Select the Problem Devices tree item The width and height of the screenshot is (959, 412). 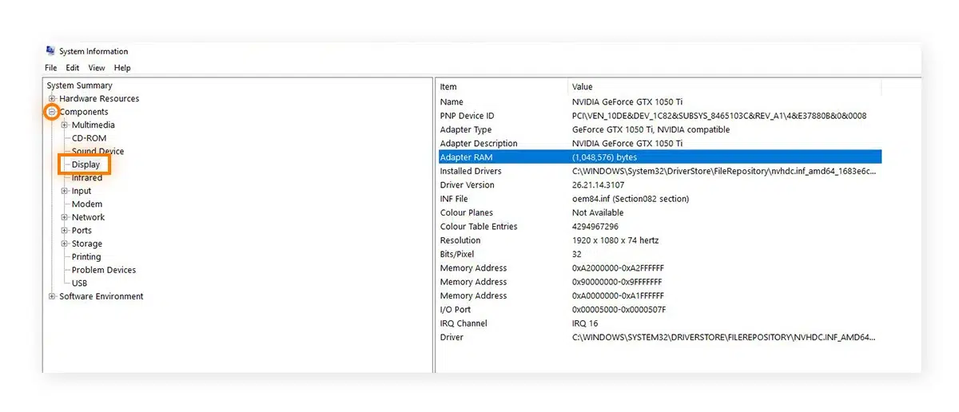coord(104,270)
